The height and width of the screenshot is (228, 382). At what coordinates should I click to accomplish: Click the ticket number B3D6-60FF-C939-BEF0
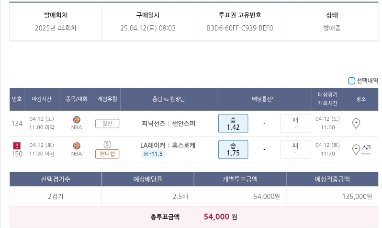point(240,28)
